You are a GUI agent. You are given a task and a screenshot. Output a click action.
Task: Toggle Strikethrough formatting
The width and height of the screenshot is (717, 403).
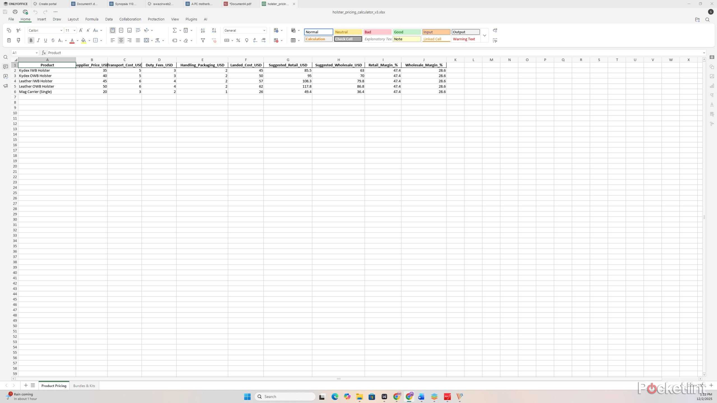(x=53, y=40)
